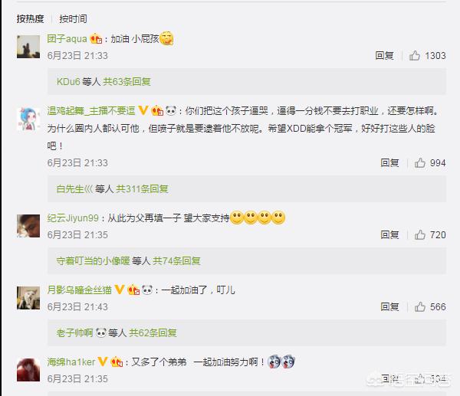This screenshot has width=460, height=396.
Task: Reply to 团子aqua's comment
Action: (x=384, y=55)
